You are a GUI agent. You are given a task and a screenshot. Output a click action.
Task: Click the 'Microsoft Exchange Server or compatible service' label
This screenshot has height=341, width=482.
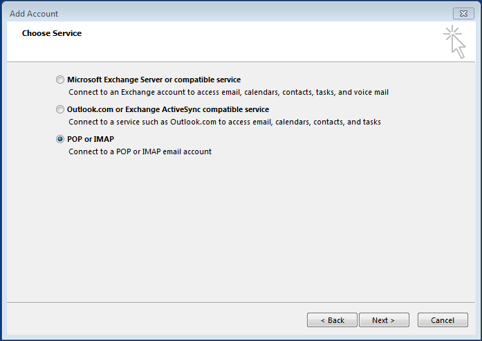pos(154,80)
